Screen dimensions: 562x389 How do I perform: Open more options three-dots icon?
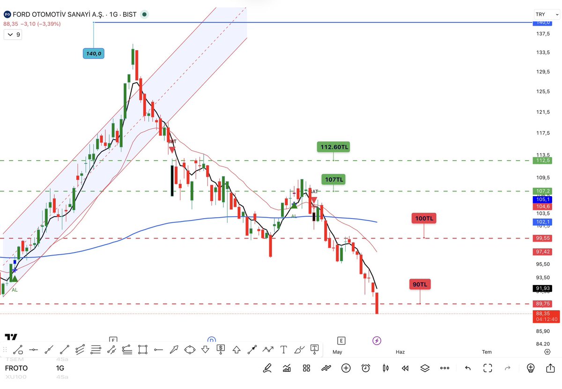444,368
